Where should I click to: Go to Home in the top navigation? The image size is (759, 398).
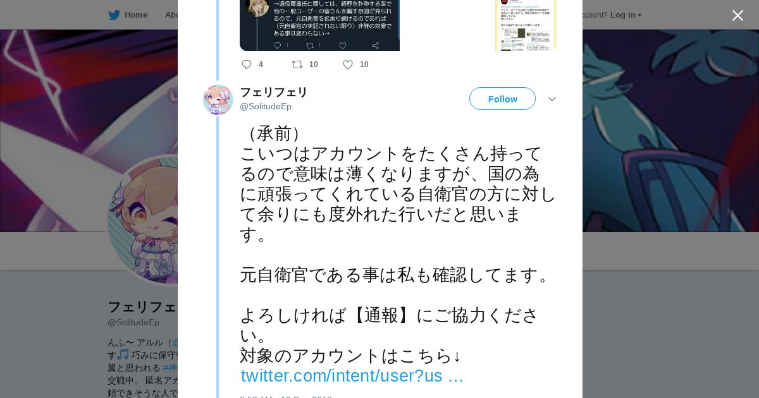[x=135, y=15]
